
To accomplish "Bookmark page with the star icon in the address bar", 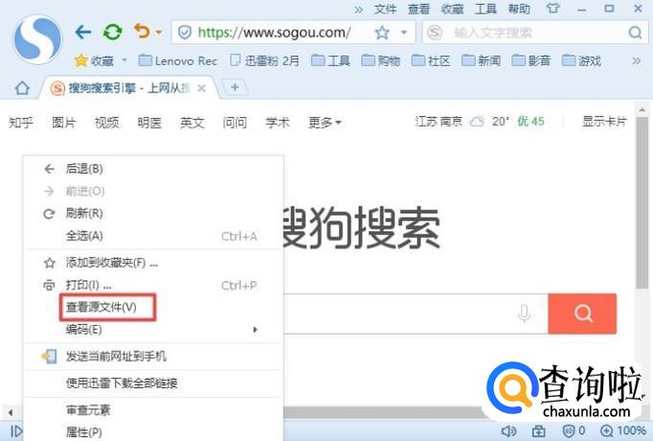I will click(x=382, y=33).
